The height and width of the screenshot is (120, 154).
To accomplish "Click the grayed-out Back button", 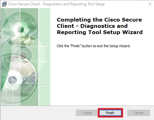I will pyautogui.click(x=87, y=113).
